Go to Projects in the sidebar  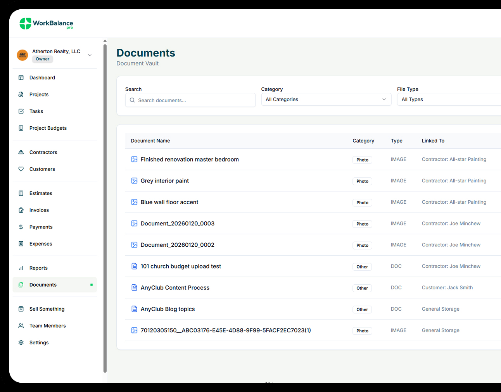39,95
